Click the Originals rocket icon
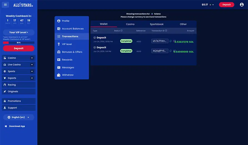 pyautogui.click(x=5, y=91)
